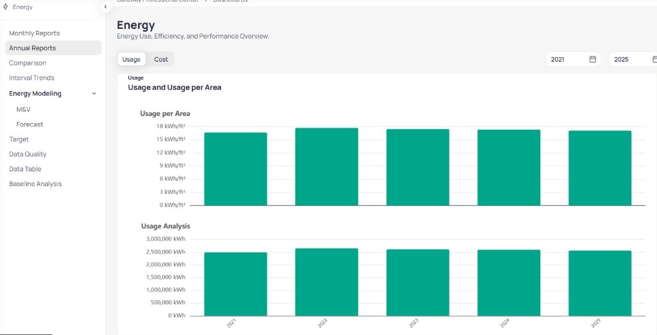657x335 pixels.
Task: Click the 2023 bar in Usage Analysis
Action: tap(418, 282)
